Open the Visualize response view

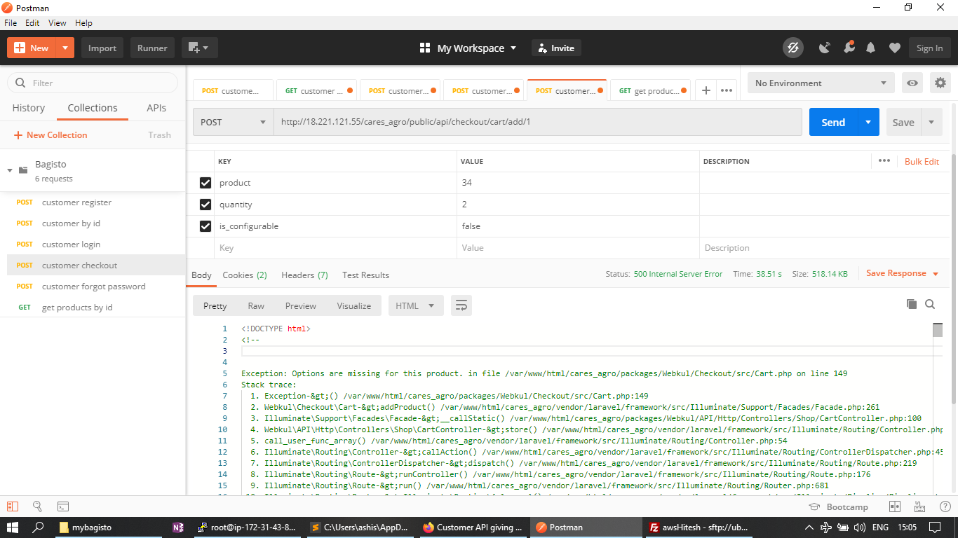[354, 305]
